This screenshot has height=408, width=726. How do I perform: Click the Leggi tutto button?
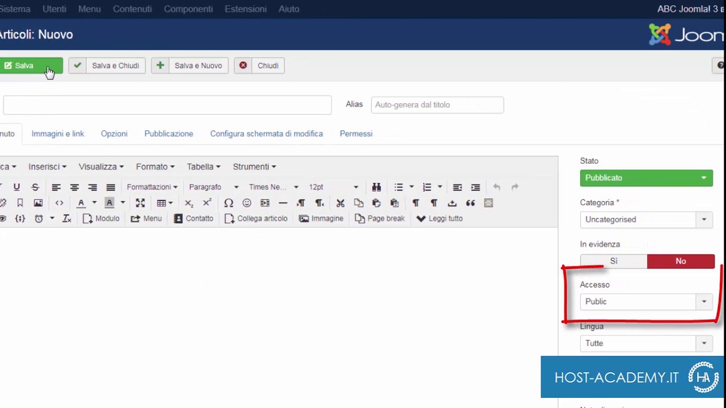point(440,219)
